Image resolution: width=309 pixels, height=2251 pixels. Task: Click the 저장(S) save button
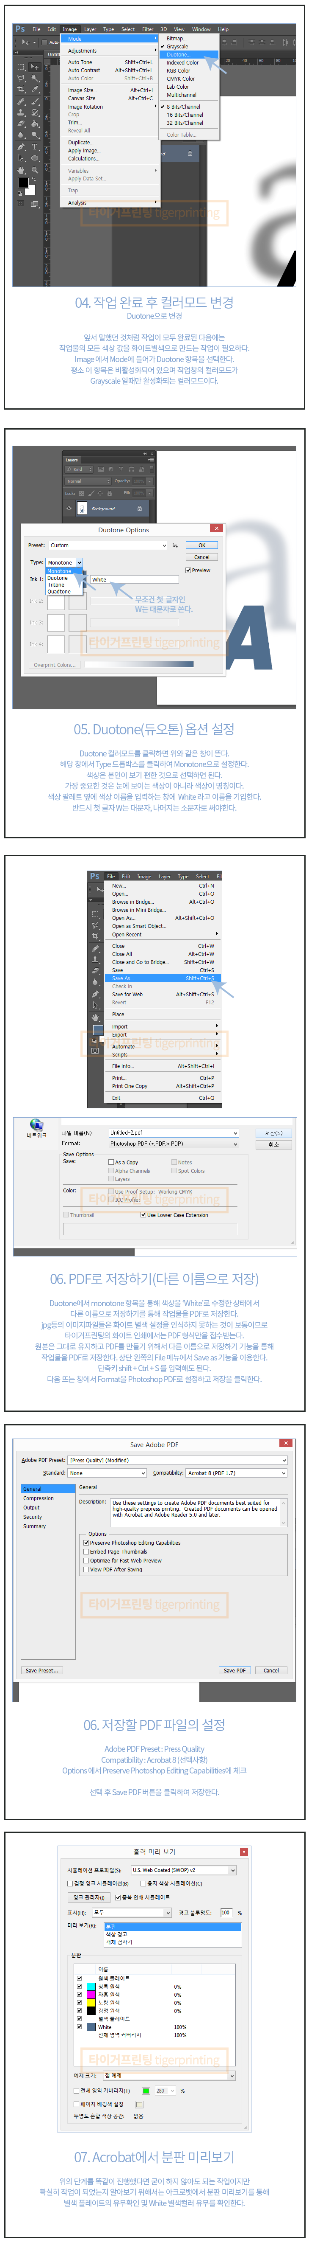click(x=273, y=1133)
